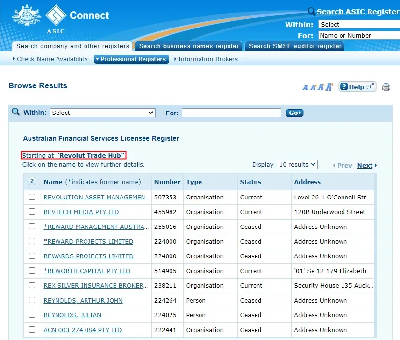Click the magnifier icon beside Within
The image size is (400, 340).
click(16, 112)
